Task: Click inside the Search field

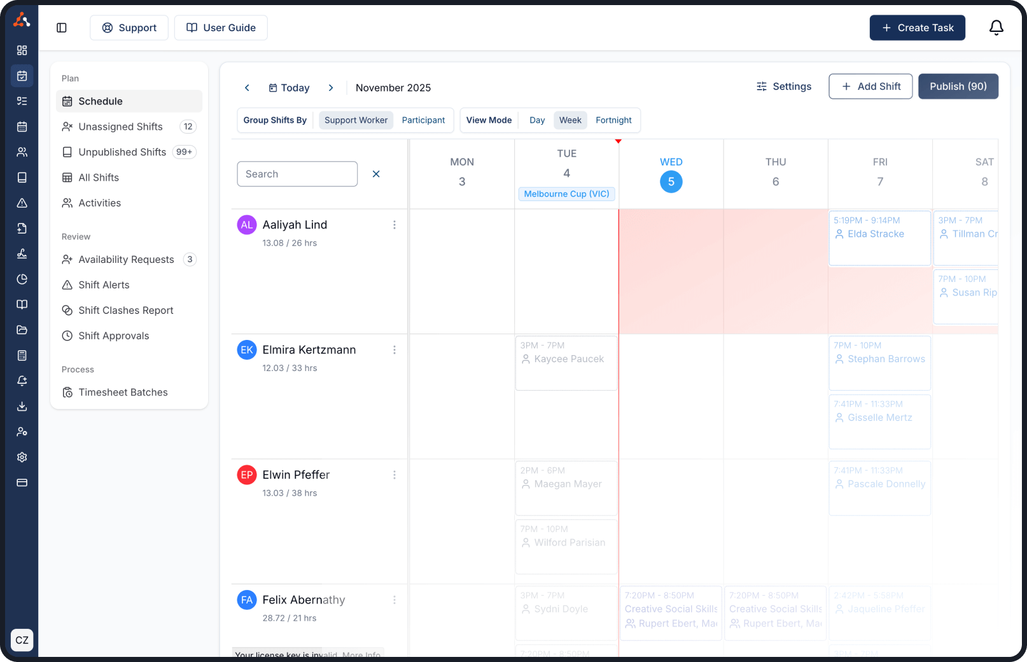Action: 297,174
